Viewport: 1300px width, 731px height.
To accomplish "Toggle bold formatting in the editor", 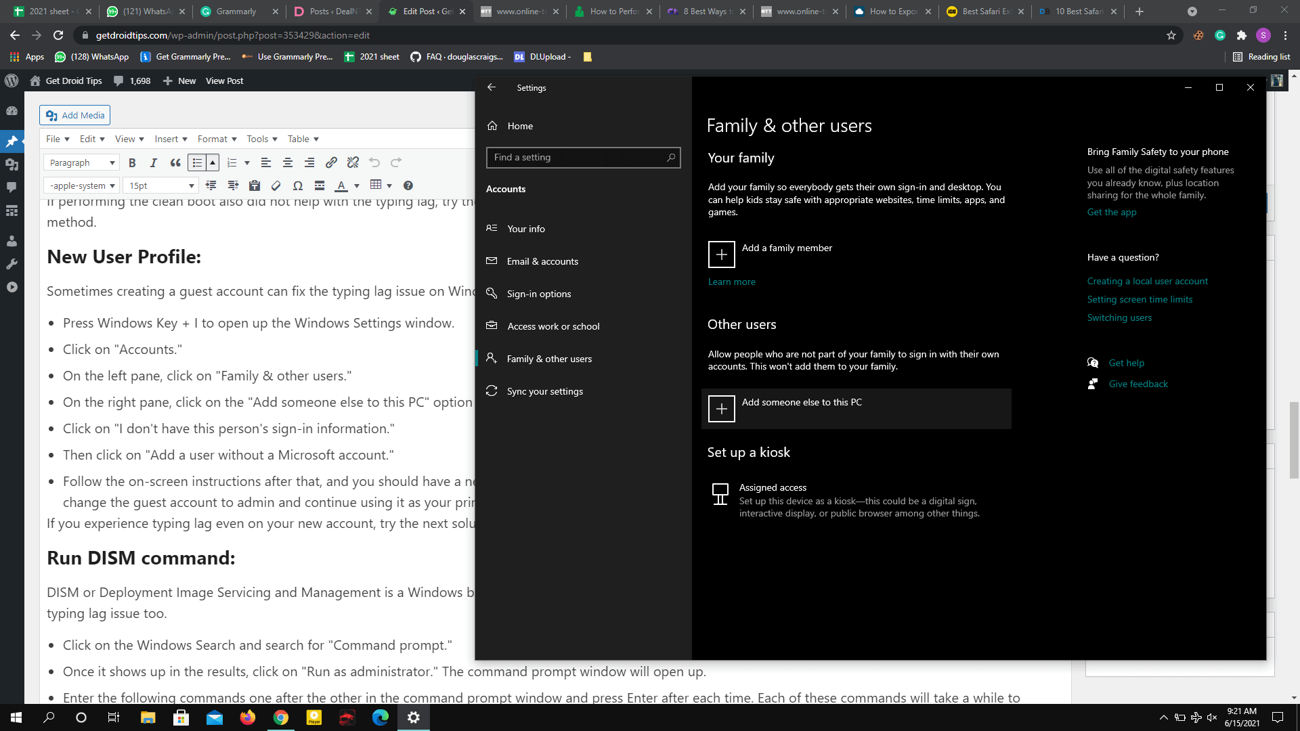I will [x=132, y=163].
